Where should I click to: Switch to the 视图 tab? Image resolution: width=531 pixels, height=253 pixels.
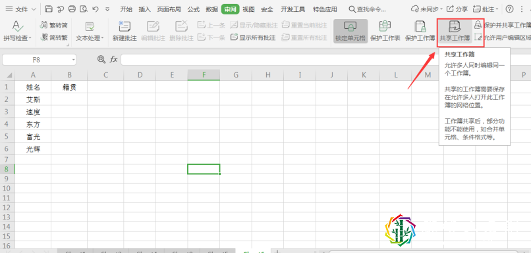point(248,9)
